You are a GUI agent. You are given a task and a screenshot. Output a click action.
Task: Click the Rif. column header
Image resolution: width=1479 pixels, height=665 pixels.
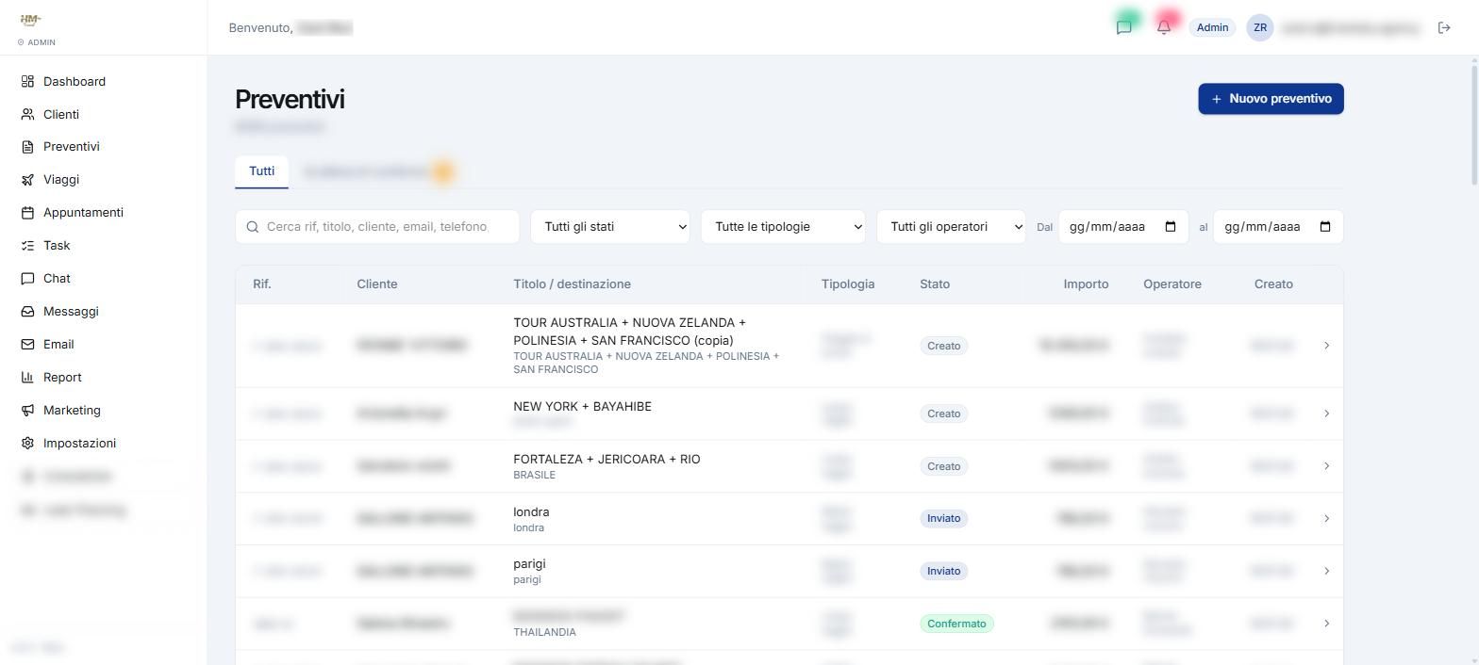(262, 284)
